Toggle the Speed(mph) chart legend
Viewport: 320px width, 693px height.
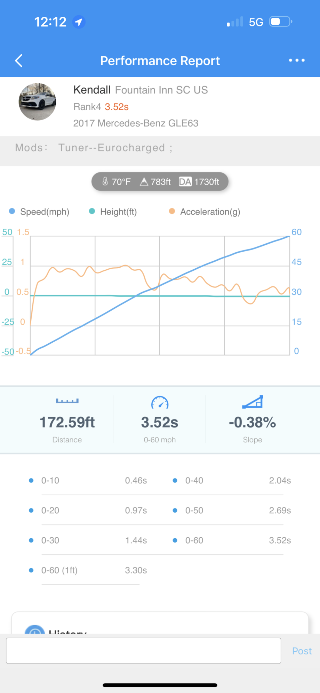(x=39, y=212)
